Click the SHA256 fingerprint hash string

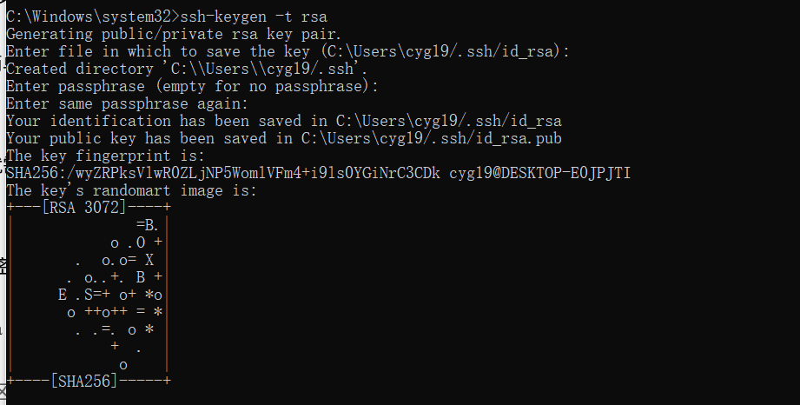[x=223, y=173]
